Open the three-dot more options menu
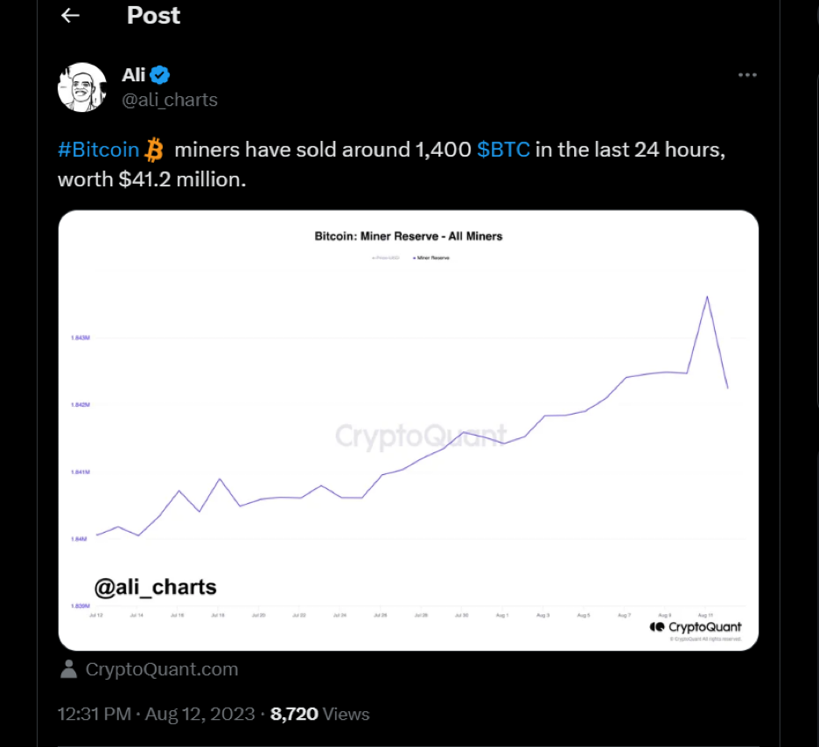Screen dimensions: 819x747 click(x=747, y=75)
